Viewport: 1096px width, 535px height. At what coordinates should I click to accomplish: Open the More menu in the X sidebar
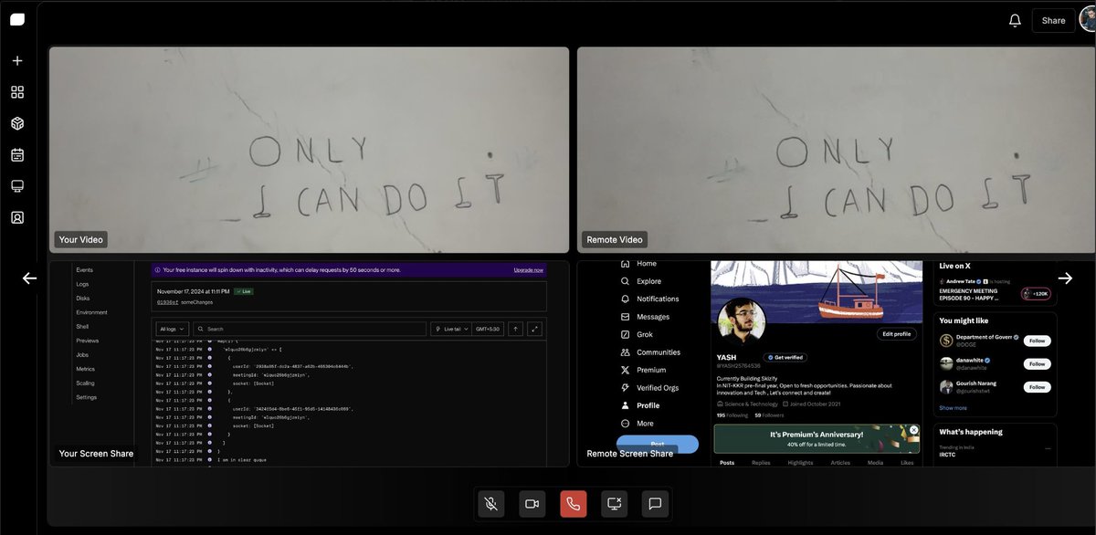[637, 424]
